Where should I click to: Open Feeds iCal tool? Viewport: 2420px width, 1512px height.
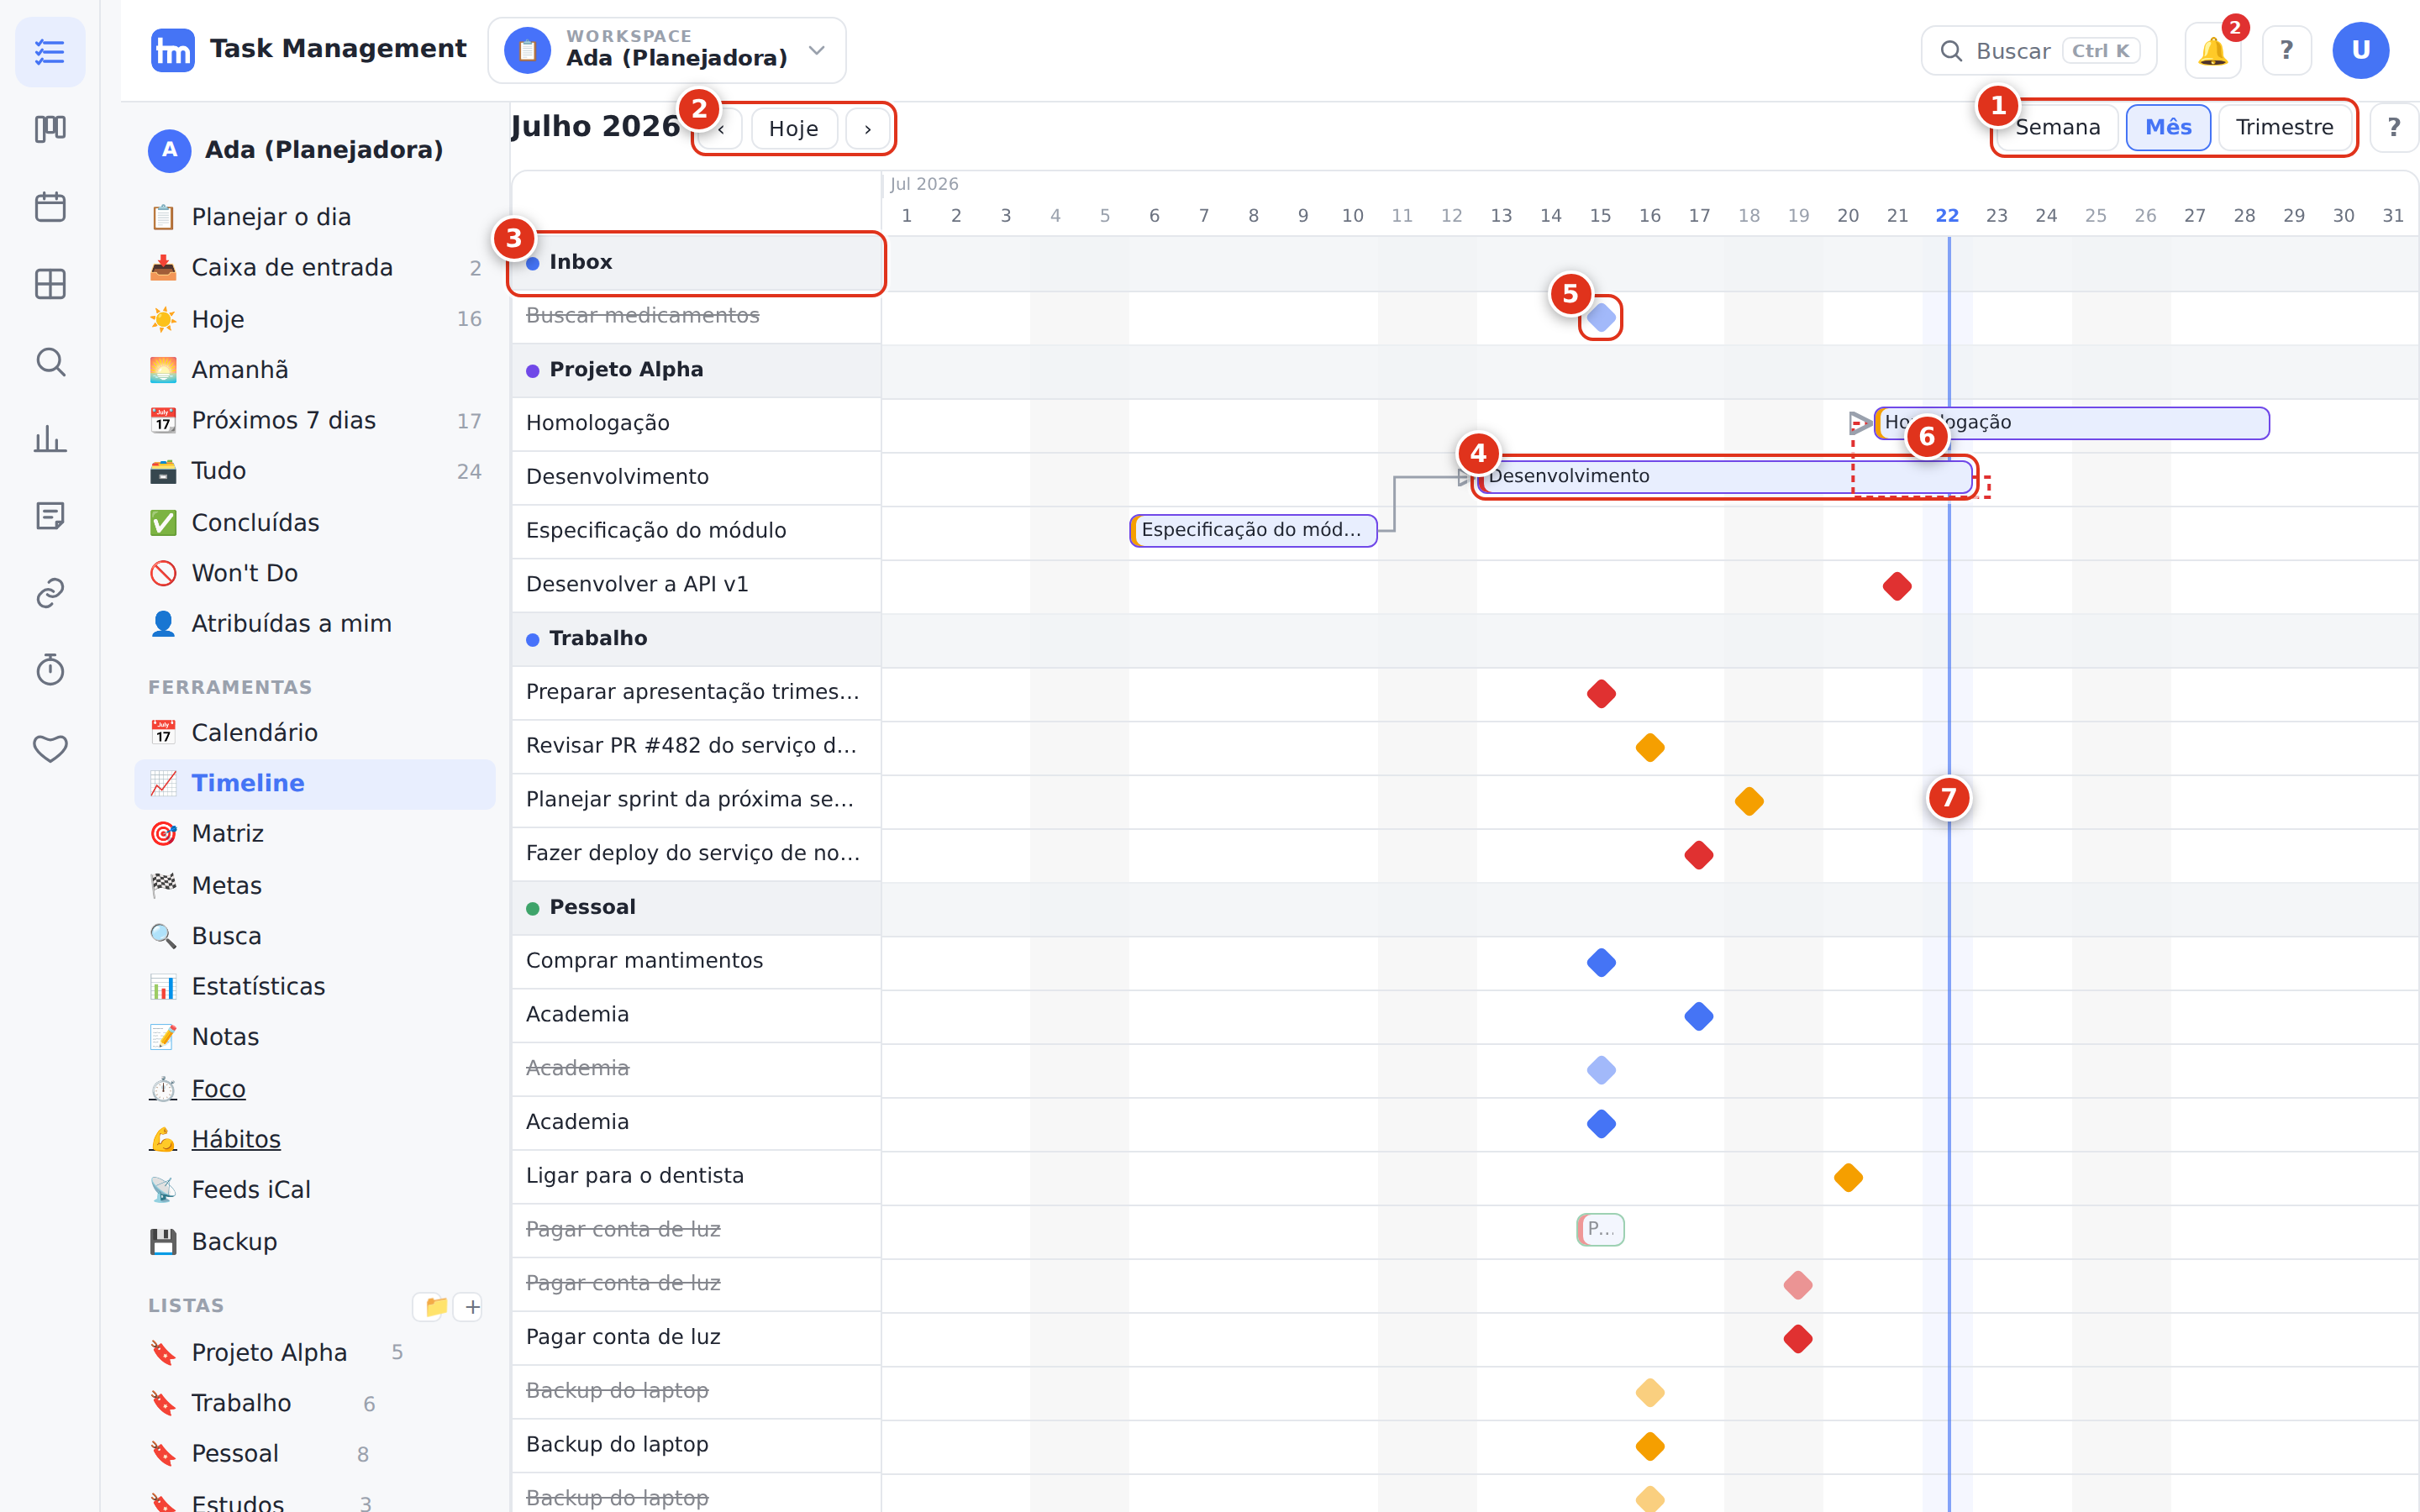coord(315,1190)
